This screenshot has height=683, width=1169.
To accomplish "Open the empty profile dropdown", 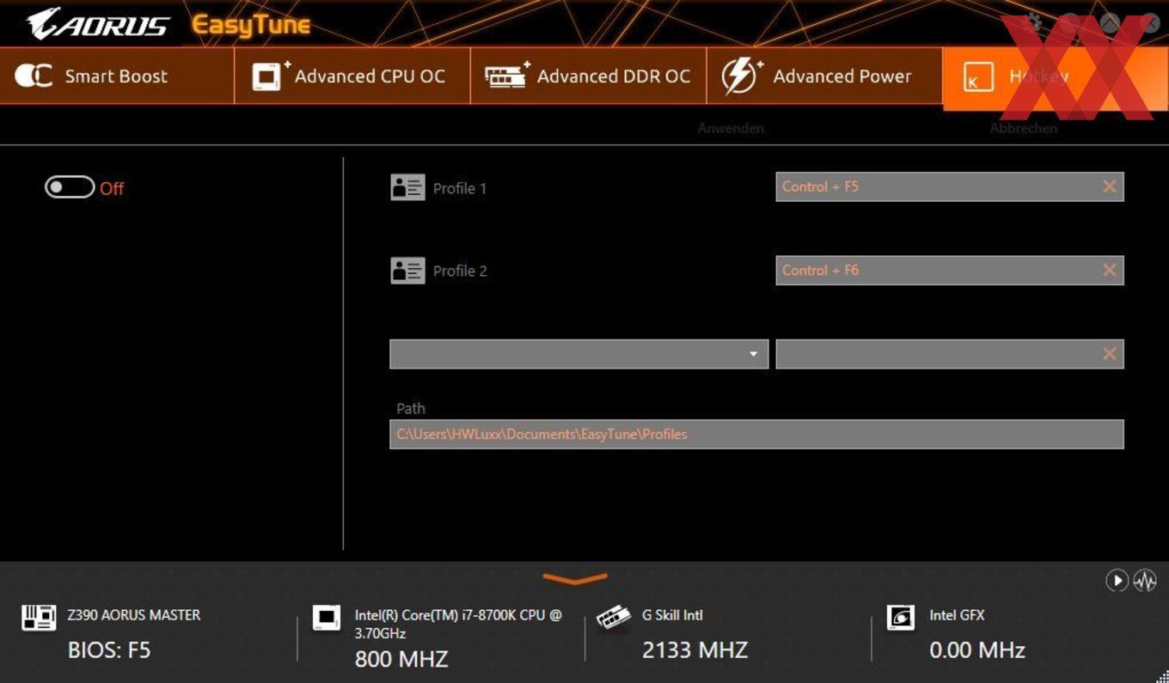I will [x=579, y=354].
